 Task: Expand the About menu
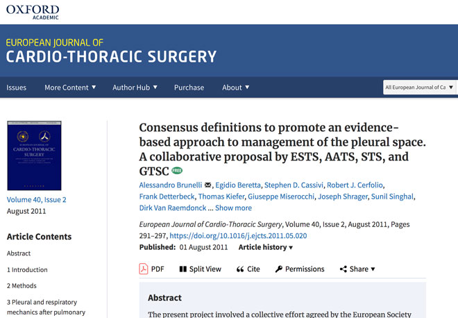pyautogui.click(x=236, y=87)
